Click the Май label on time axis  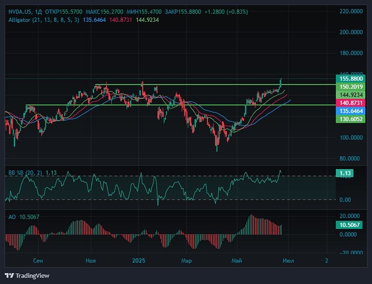click(236, 261)
